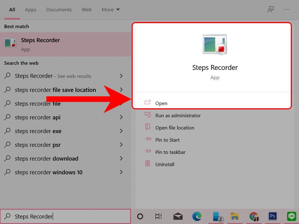
Task: Open Task View from the taskbar
Action: 158,217
